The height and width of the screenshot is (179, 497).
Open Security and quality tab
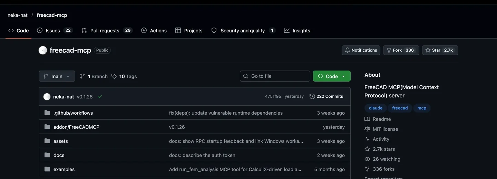coord(243,31)
